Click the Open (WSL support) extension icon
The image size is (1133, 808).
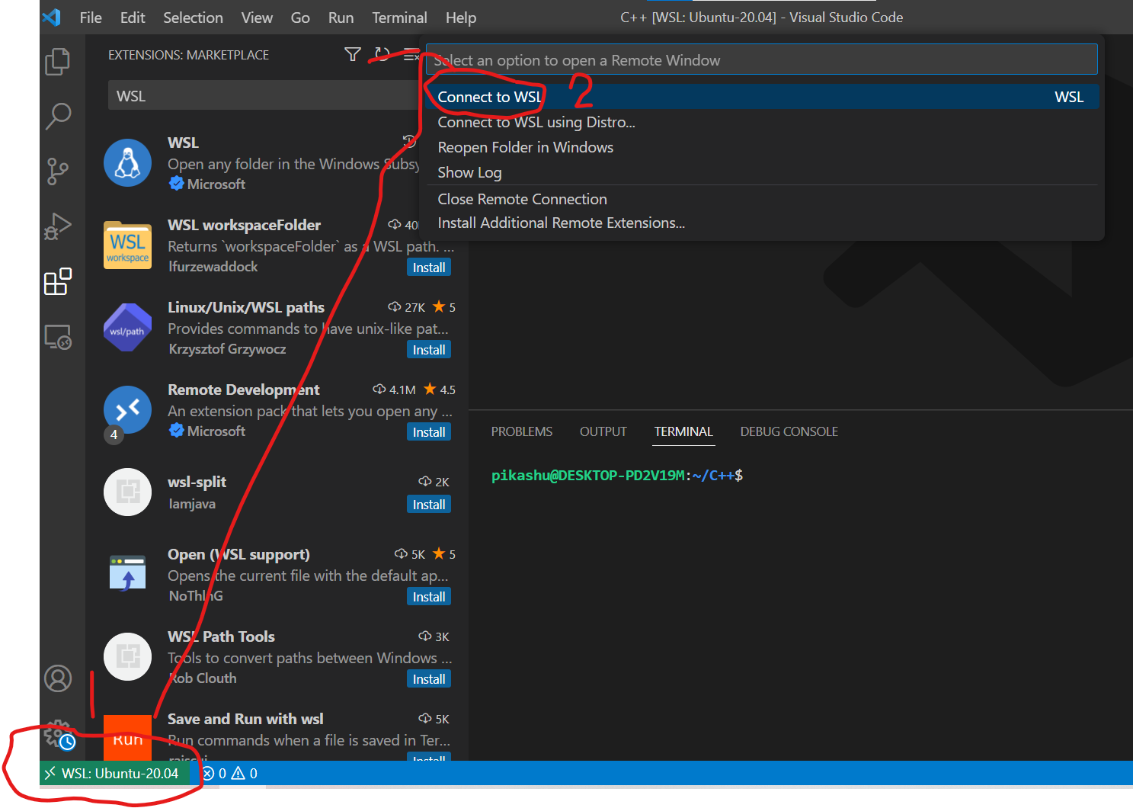click(x=127, y=574)
